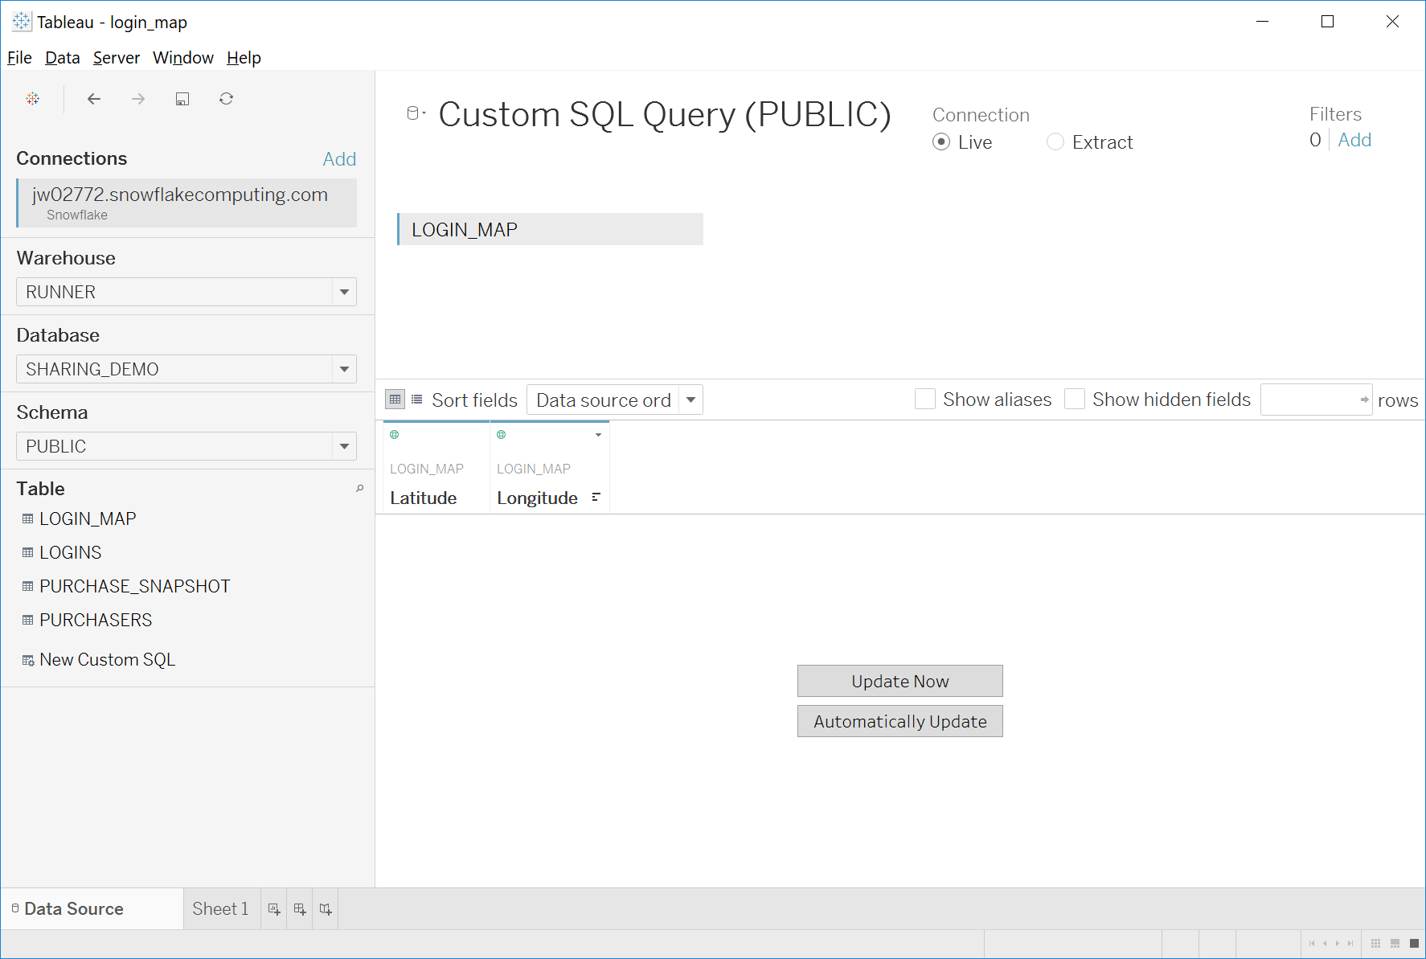The image size is (1426, 959).
Task: Refresh the data source with the circular arrow icon
Action: tap(227, 99)
